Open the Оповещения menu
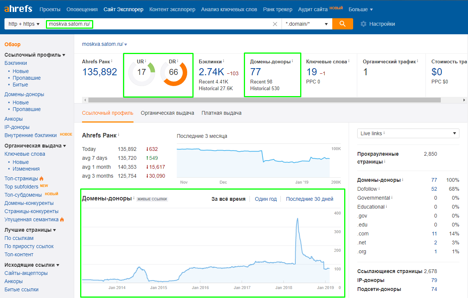468x298 pixels. tap(82, 9)
